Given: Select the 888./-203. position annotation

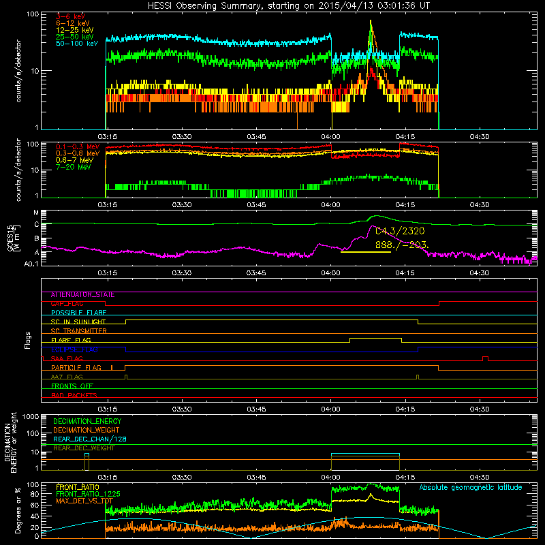Looking at the screenshot, I should [402, 245].
